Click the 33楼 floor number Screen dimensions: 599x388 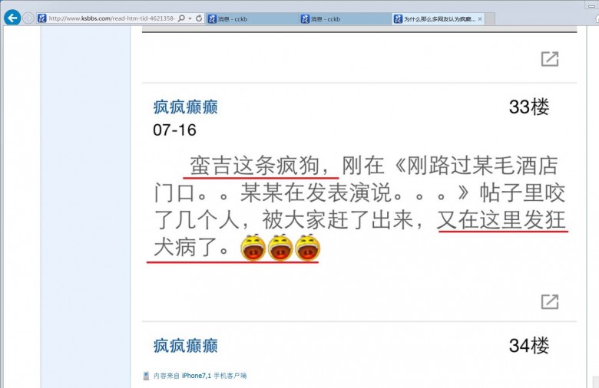(529, 107)
